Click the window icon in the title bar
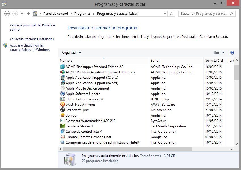Image resolution: width=241 pixels, height=170 pixels. [x=4, y=4]
